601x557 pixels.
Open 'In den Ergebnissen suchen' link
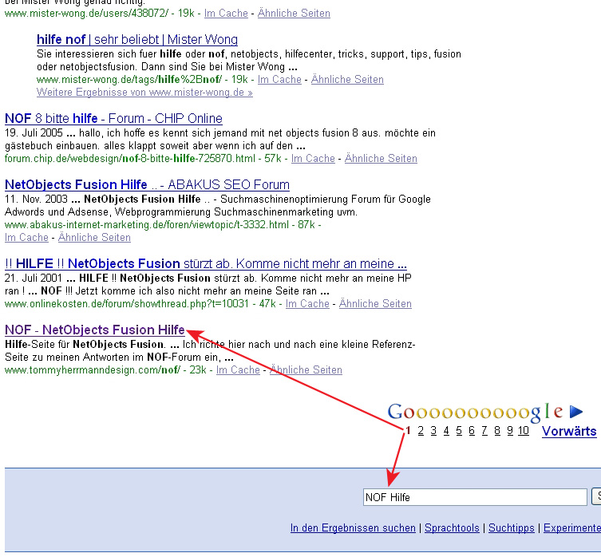[x=353, y=528]
